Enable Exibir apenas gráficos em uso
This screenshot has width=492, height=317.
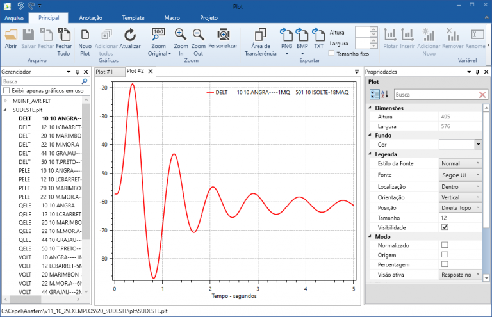(x=6, y=91)
